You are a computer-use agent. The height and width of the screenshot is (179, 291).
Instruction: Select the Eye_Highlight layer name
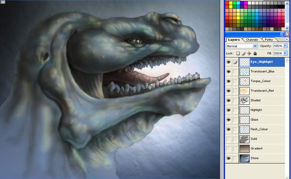261,62
